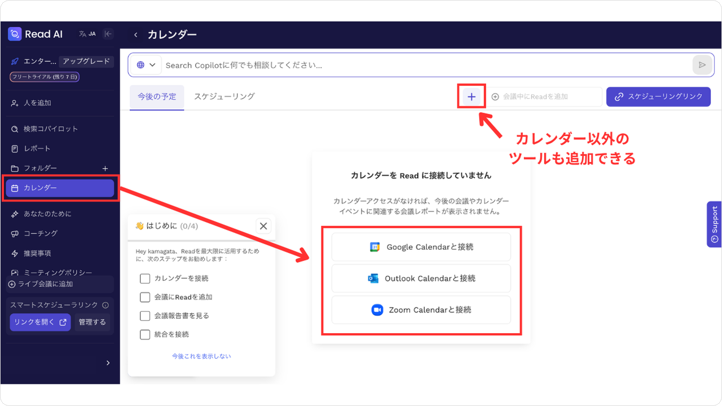Click the 管理する button

(x=91, y=323)
